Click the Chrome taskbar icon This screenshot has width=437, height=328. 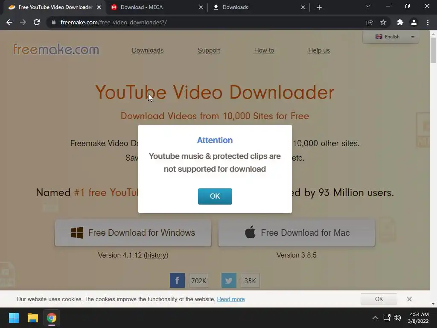coord(52,318)
